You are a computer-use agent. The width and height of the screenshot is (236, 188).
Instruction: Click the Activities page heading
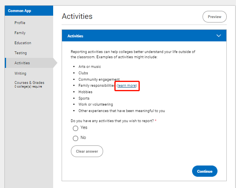[x=77, y=16]
